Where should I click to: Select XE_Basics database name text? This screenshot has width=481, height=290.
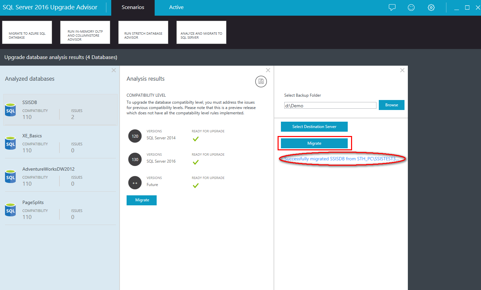point(32,136)
